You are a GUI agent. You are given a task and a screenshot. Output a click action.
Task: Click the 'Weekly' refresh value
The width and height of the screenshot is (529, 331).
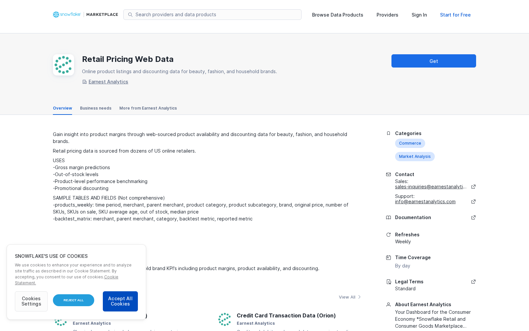(403, 242)
